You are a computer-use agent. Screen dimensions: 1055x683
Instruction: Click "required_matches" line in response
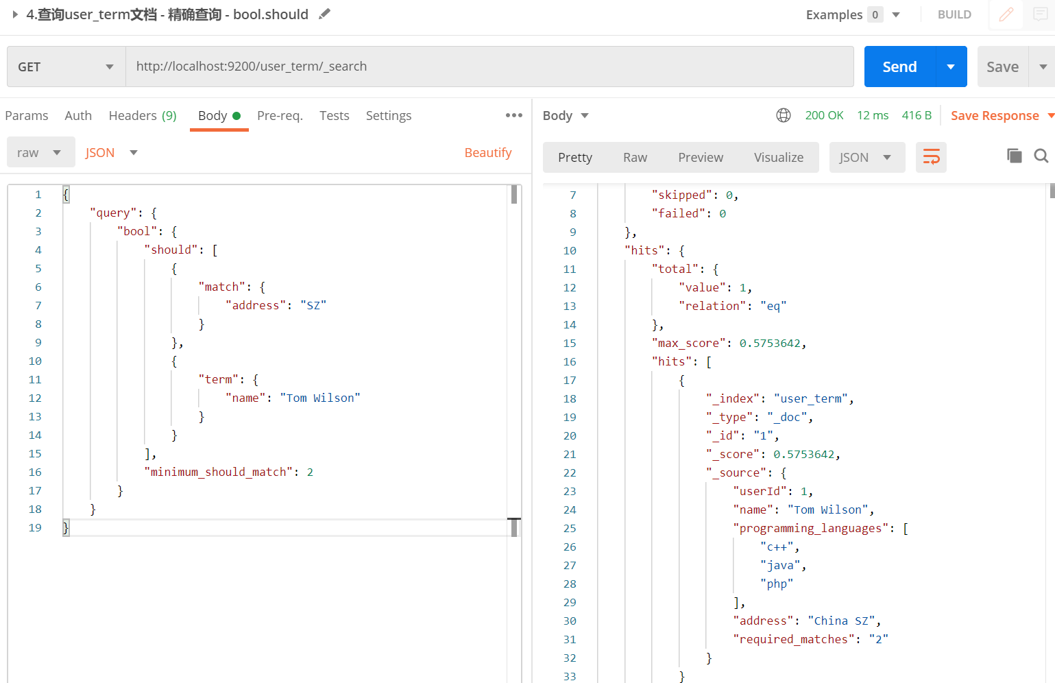click(811, 639)
